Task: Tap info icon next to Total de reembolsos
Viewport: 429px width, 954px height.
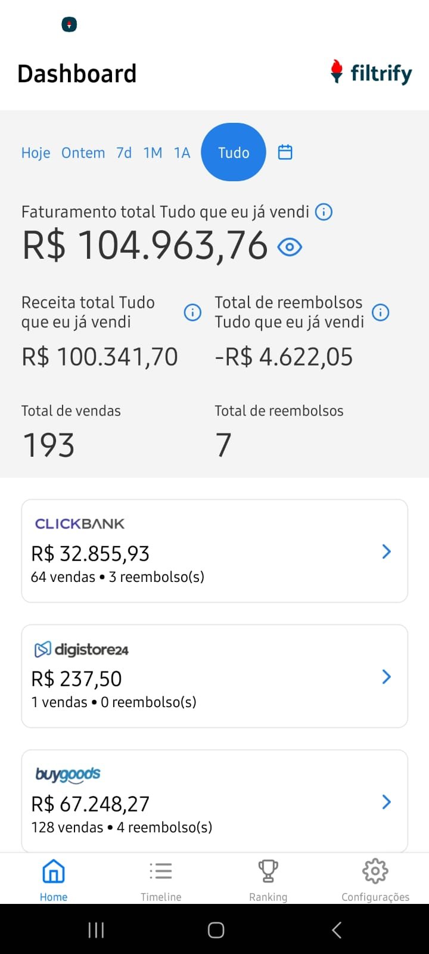Action: 380,312
